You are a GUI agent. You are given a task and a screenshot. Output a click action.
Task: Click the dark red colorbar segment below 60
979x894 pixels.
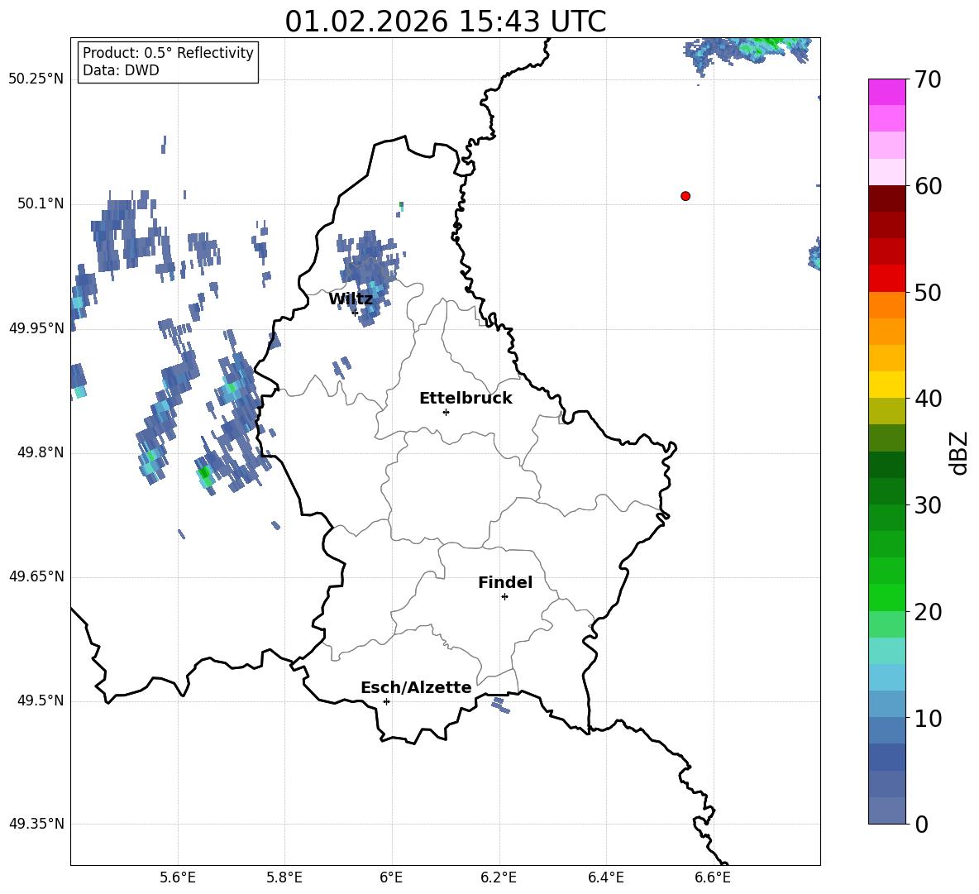coord(886,198)
